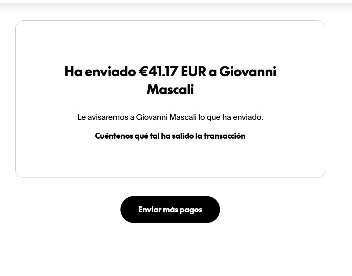This screenshot has width=352, height=276.
Task: Click the word transacción in the feedback link
Action: 224,136
